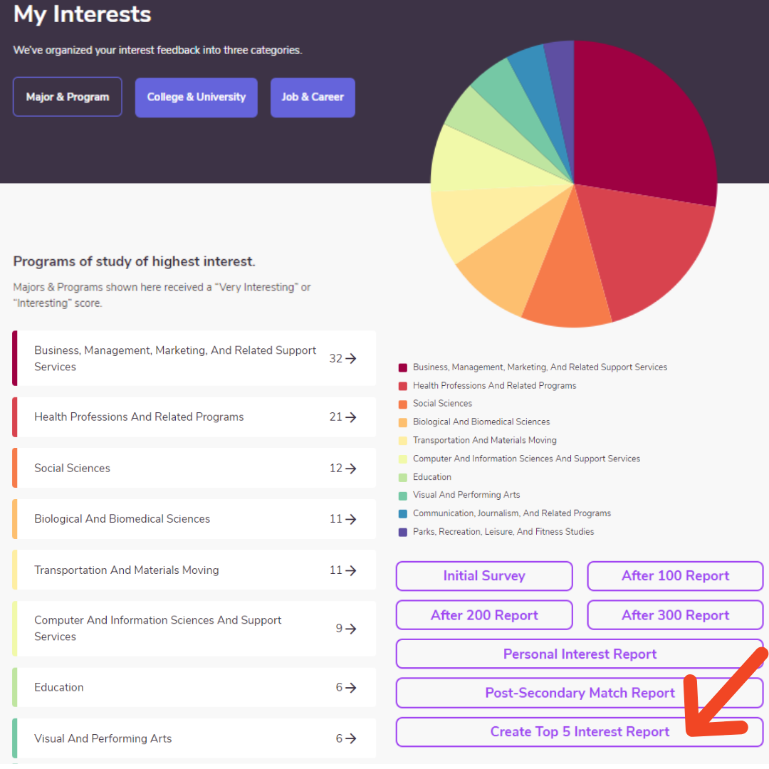769x769 pixels.
Task: View the Post-Secondary Match Report
Action: click(580, 693)
